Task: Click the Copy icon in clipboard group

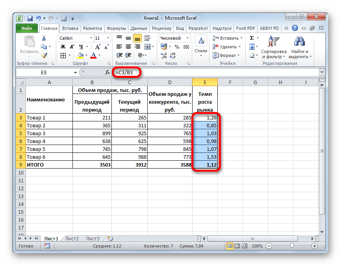Action: click(44, 47)
